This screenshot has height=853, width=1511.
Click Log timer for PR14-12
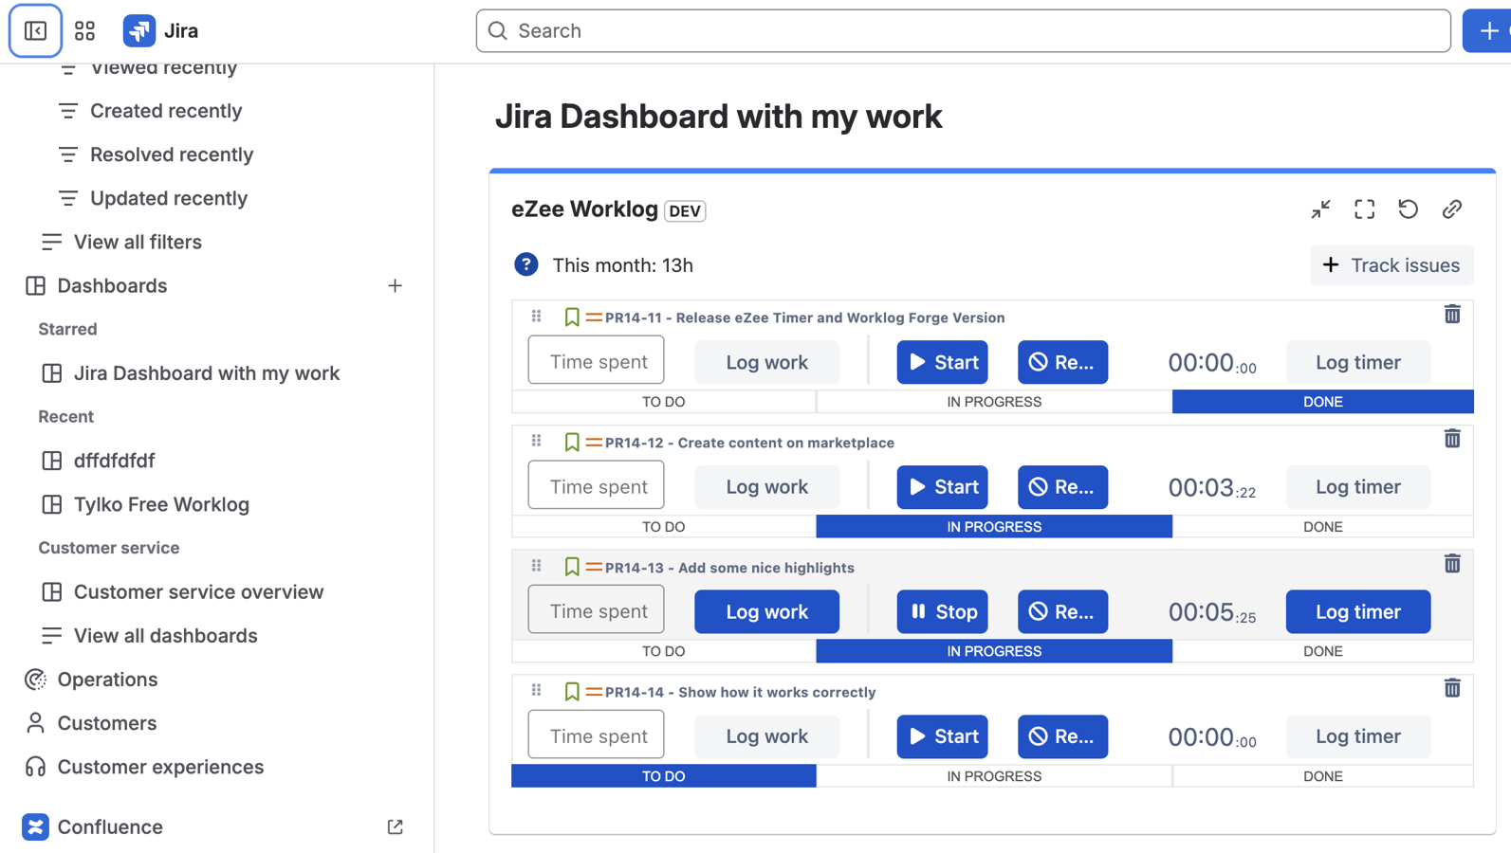coord(1358,487)
